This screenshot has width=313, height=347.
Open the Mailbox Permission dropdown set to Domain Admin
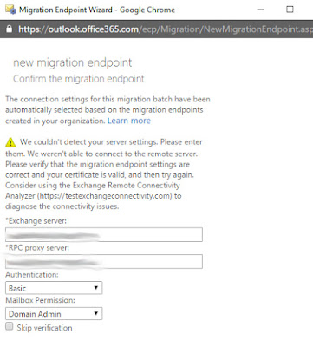(x=54, y=313)
